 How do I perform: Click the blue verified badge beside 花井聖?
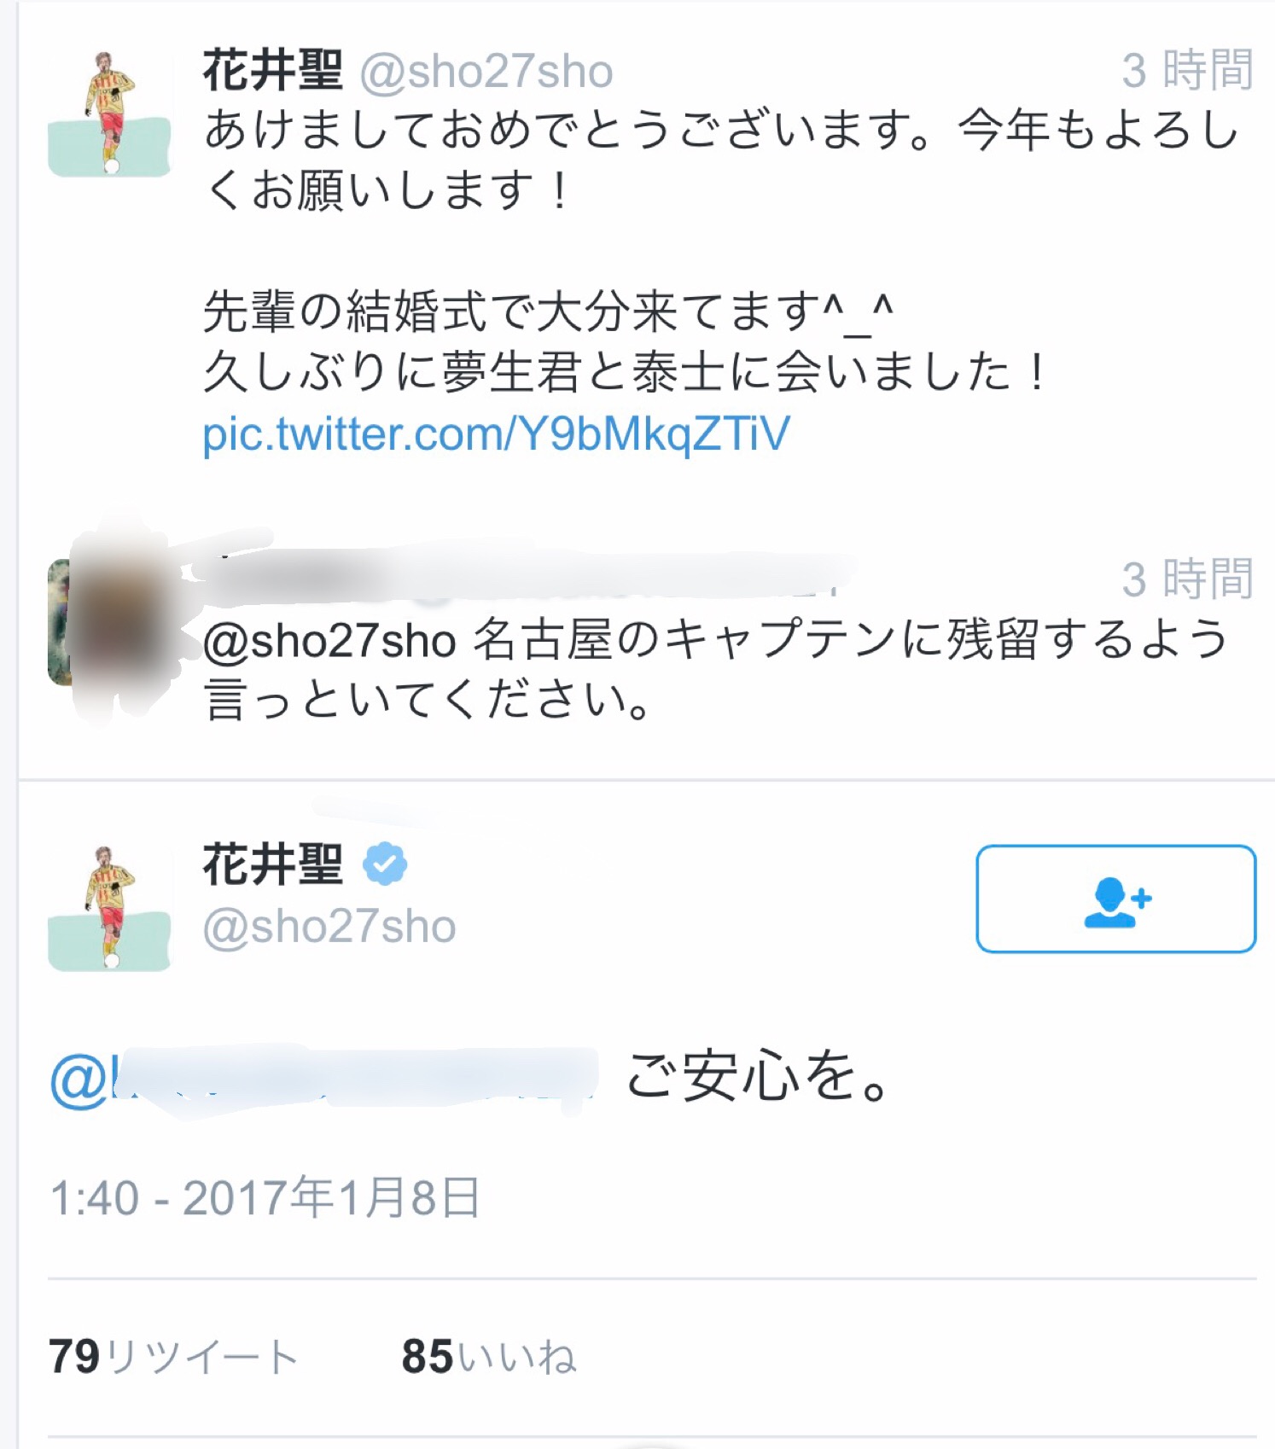click(x=385, y=864)
